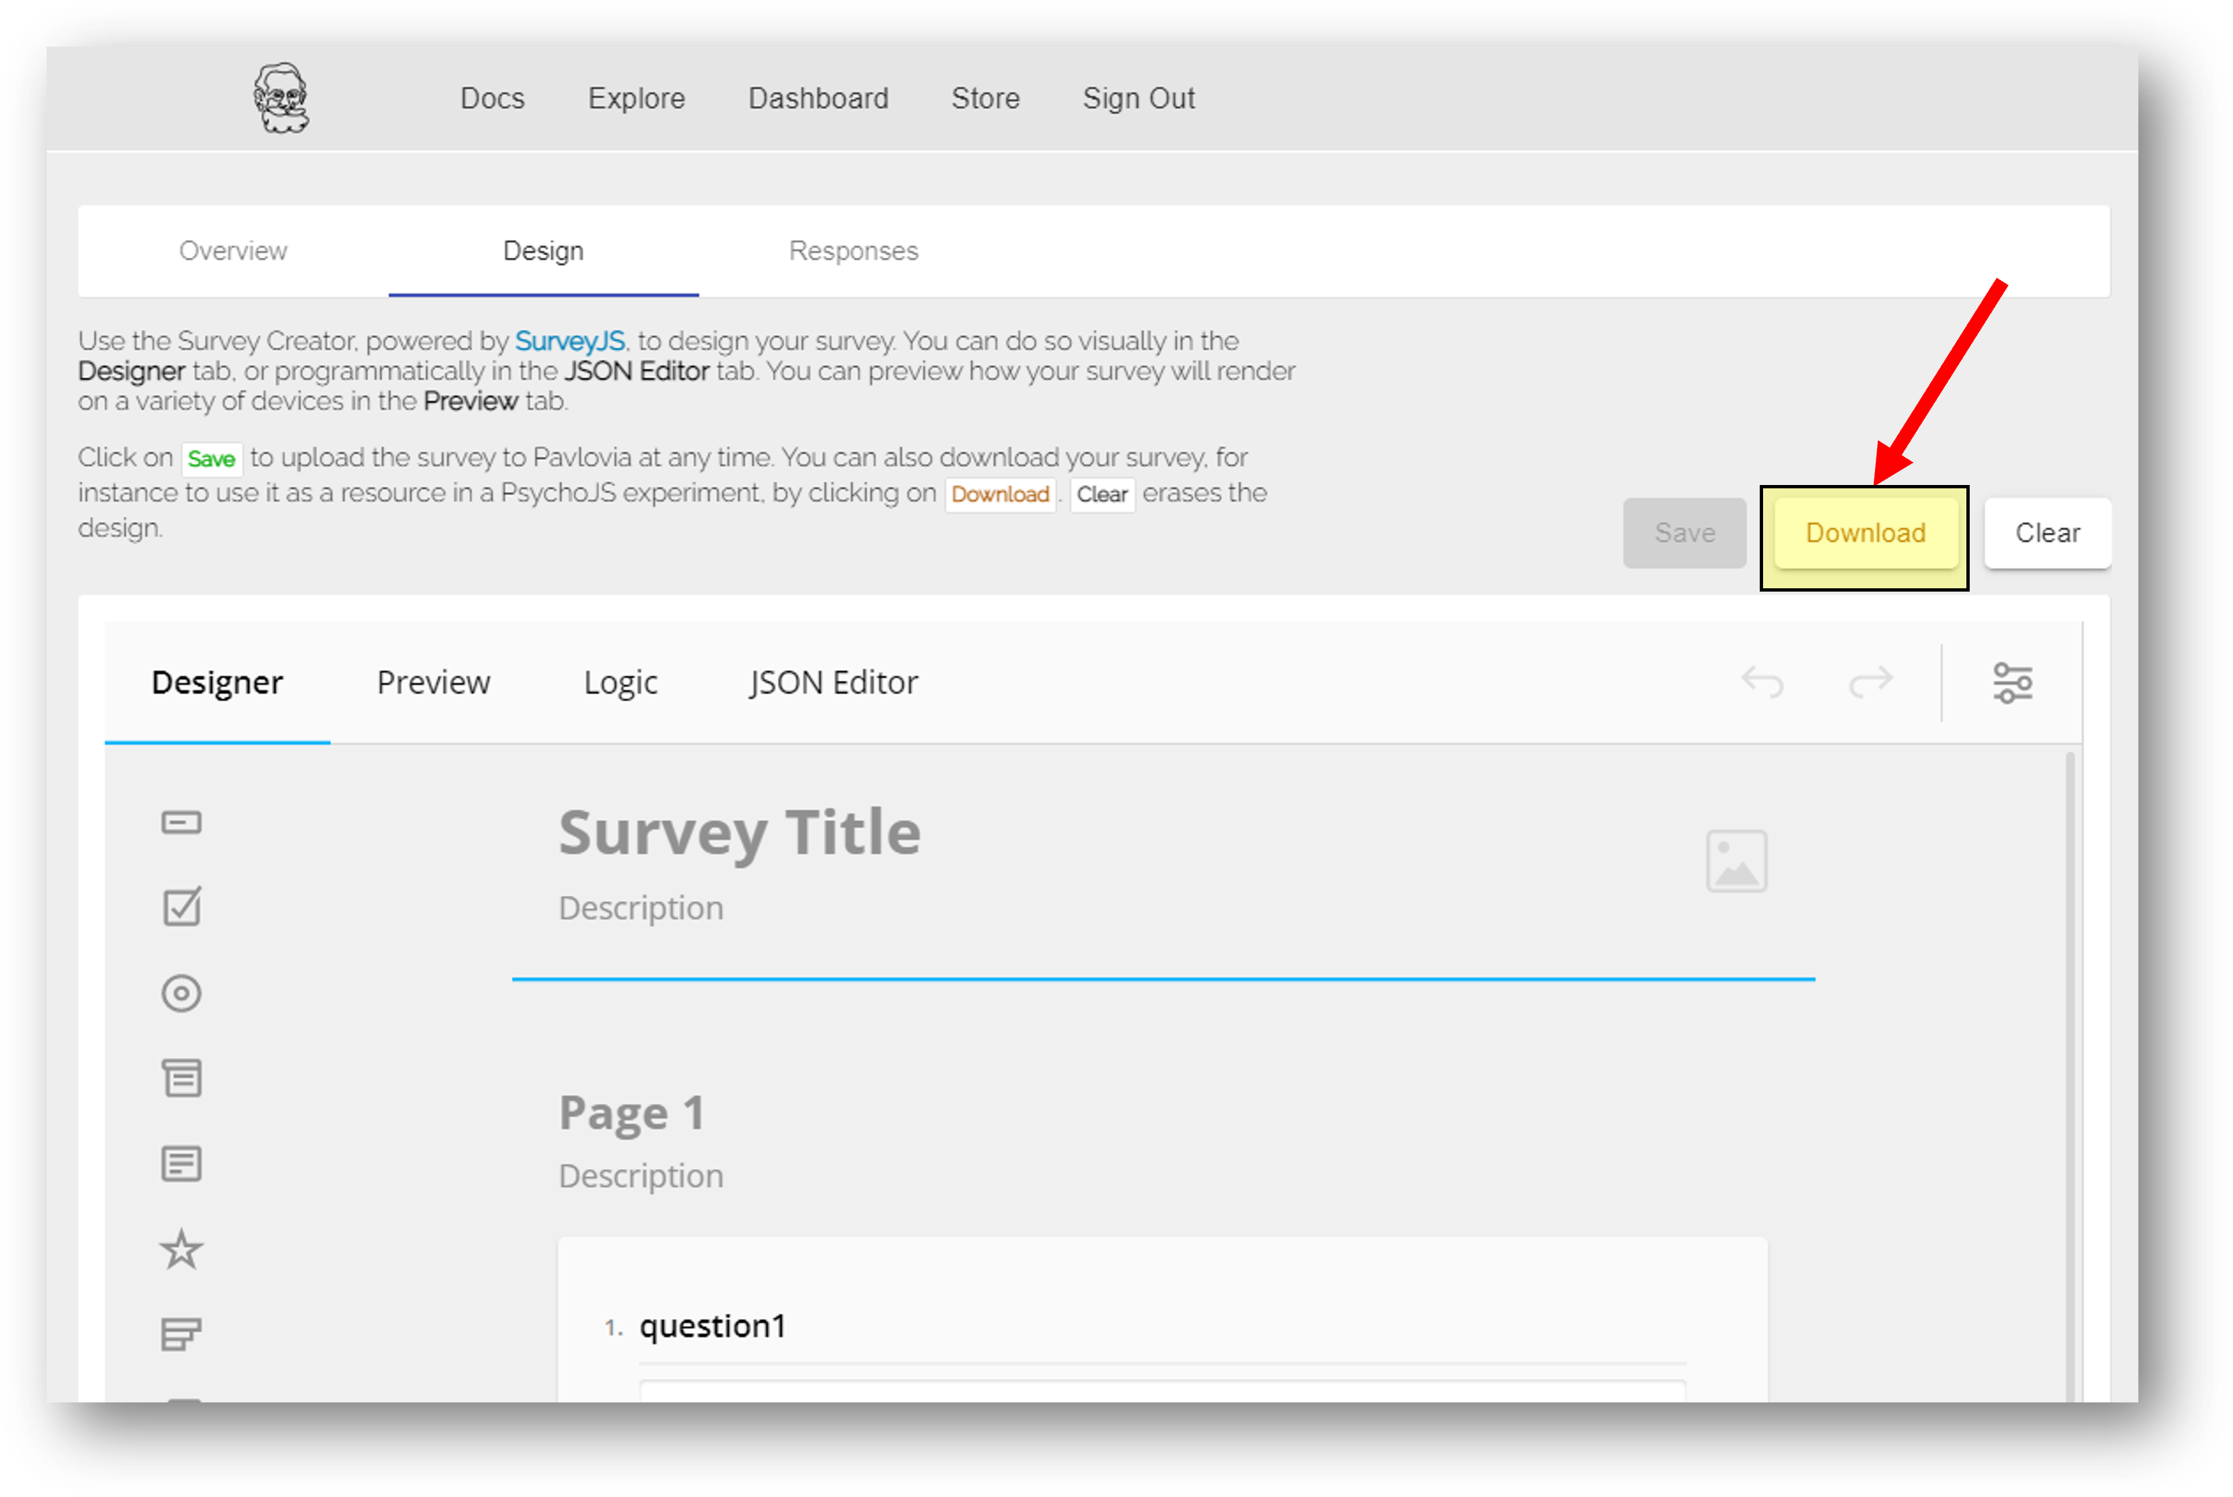Go to the Explore page
This screenshot has height=1497, width=2233.
(x=637, y=99)
